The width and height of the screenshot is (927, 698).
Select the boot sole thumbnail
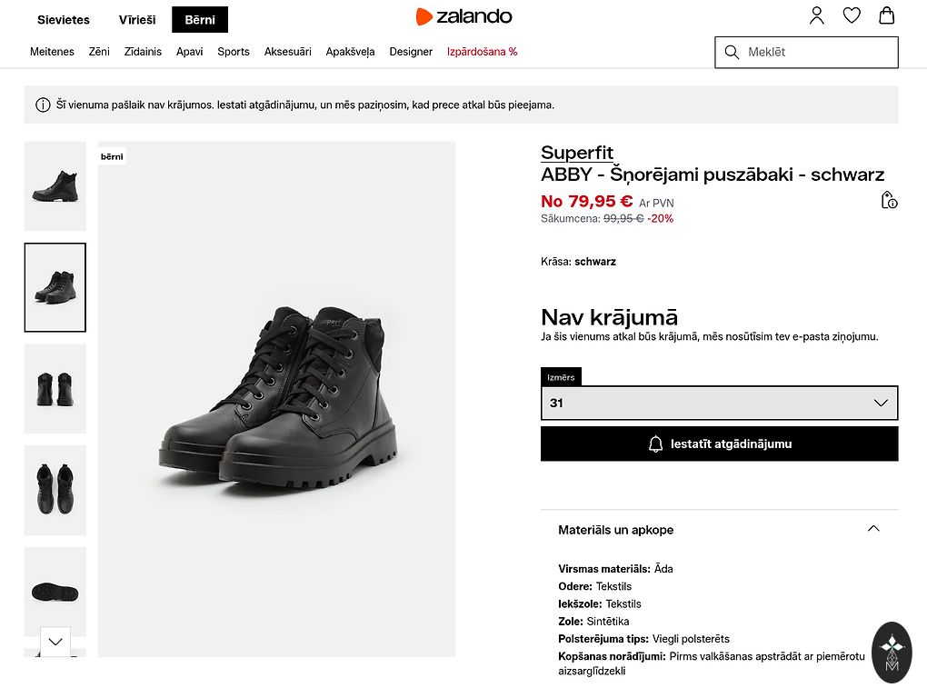pos(55,592)
